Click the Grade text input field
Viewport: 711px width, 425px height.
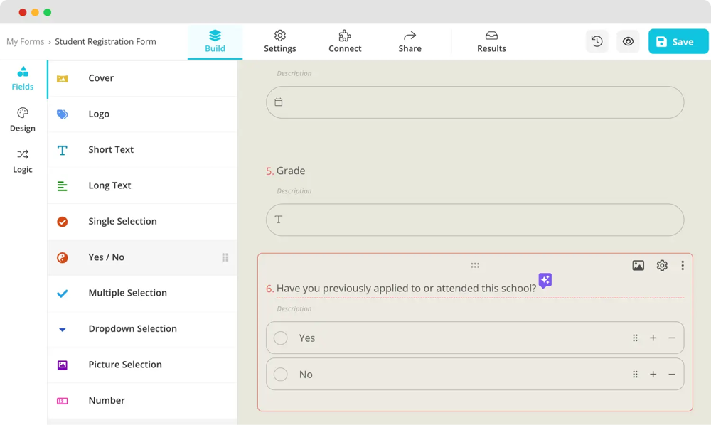pos(475,220)
